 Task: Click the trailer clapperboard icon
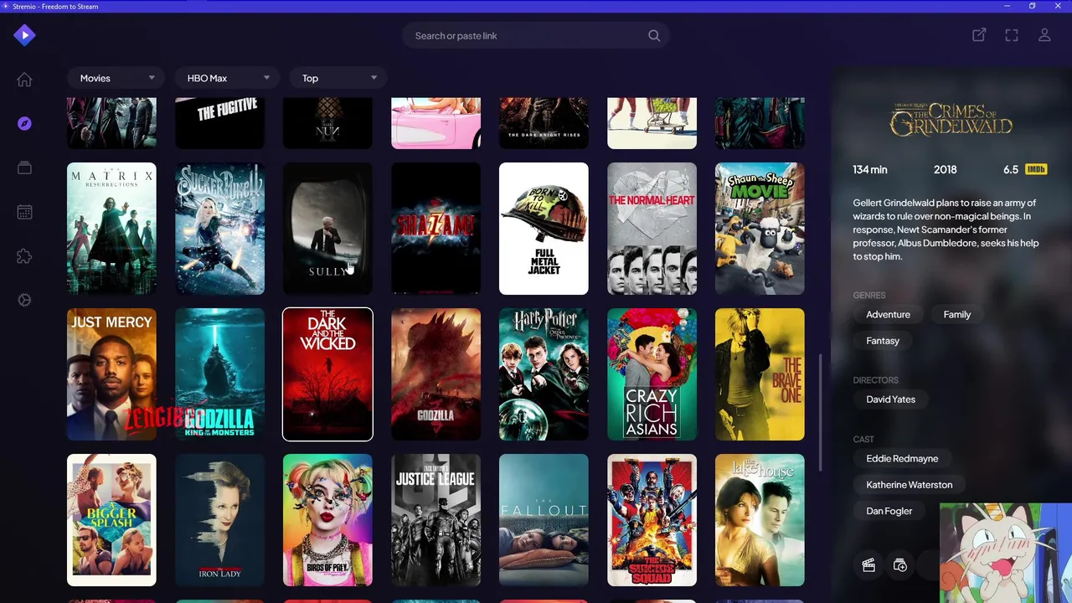coord(868,565)
